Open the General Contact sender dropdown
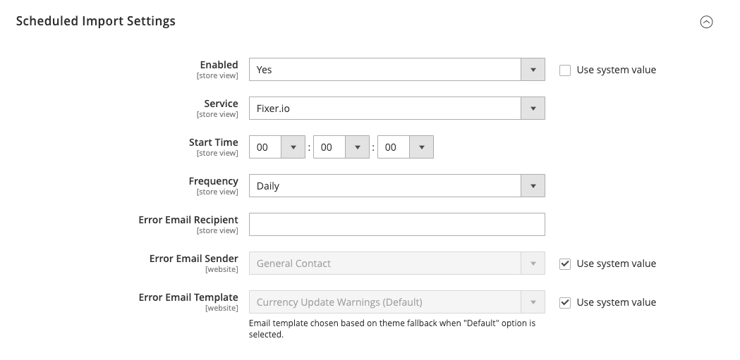Screen dimensions: 740x360 [x=397, y=263]
